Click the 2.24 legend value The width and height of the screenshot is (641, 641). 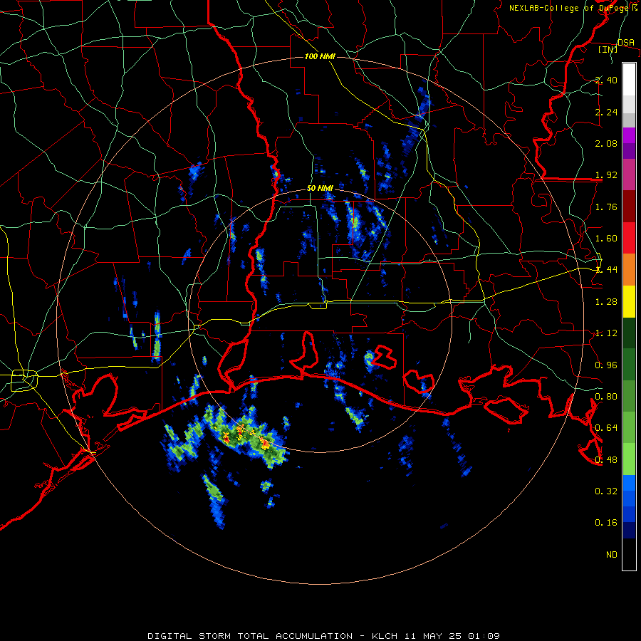[x=606, y=112]
